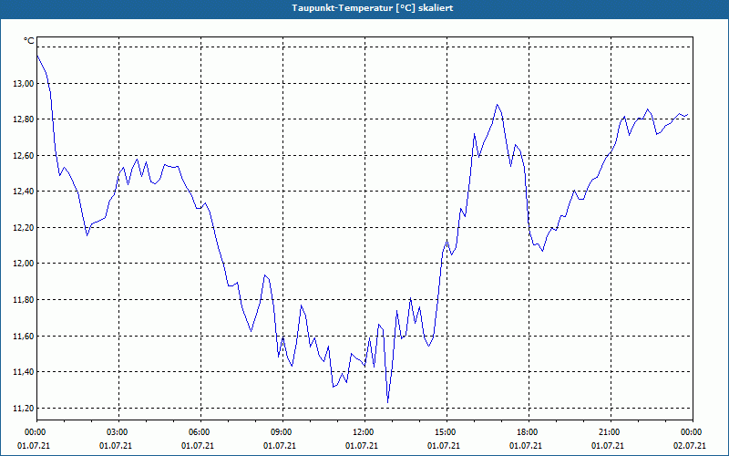Click the curve's peak near 17:00

click(497, 104)
